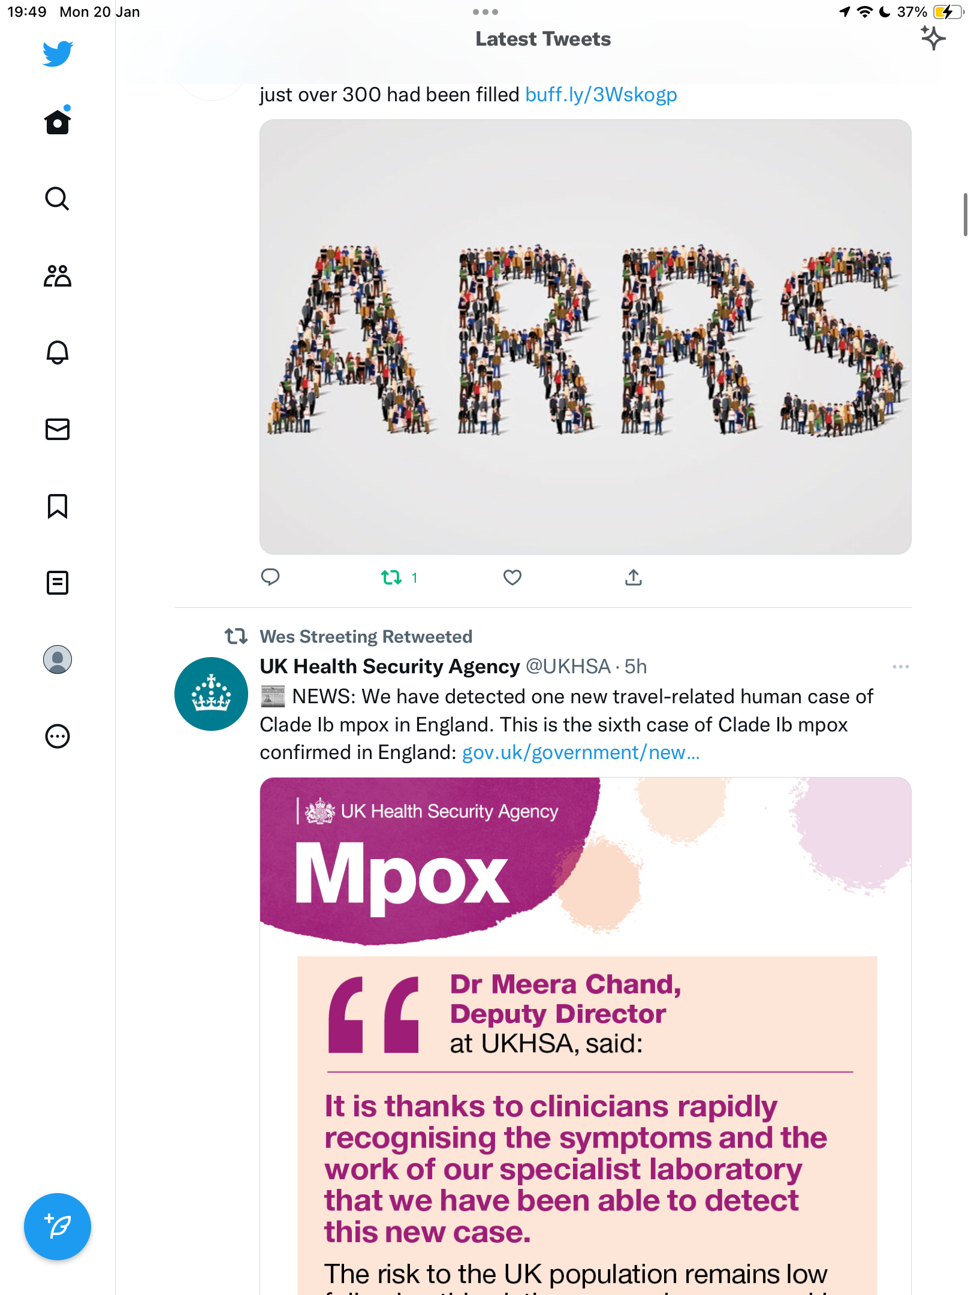Toggle like on the ARRS tweet
The height and width of the screenshot is (1295, 971).
tap(512, 577)
